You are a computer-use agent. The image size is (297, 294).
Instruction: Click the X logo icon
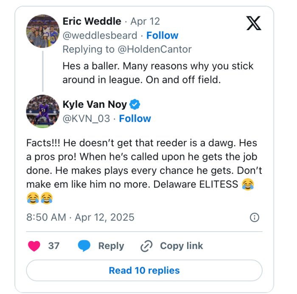[x=254, y=23]
